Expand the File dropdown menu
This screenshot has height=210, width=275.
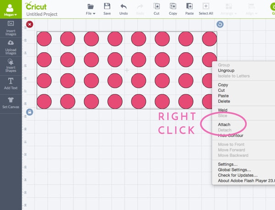91,9
